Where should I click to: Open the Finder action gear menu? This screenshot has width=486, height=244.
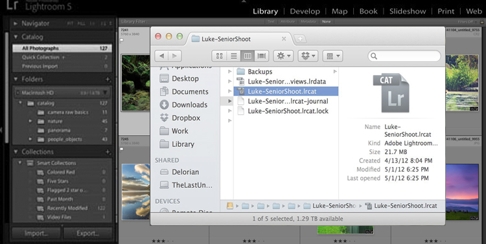(x=283, y=56)
